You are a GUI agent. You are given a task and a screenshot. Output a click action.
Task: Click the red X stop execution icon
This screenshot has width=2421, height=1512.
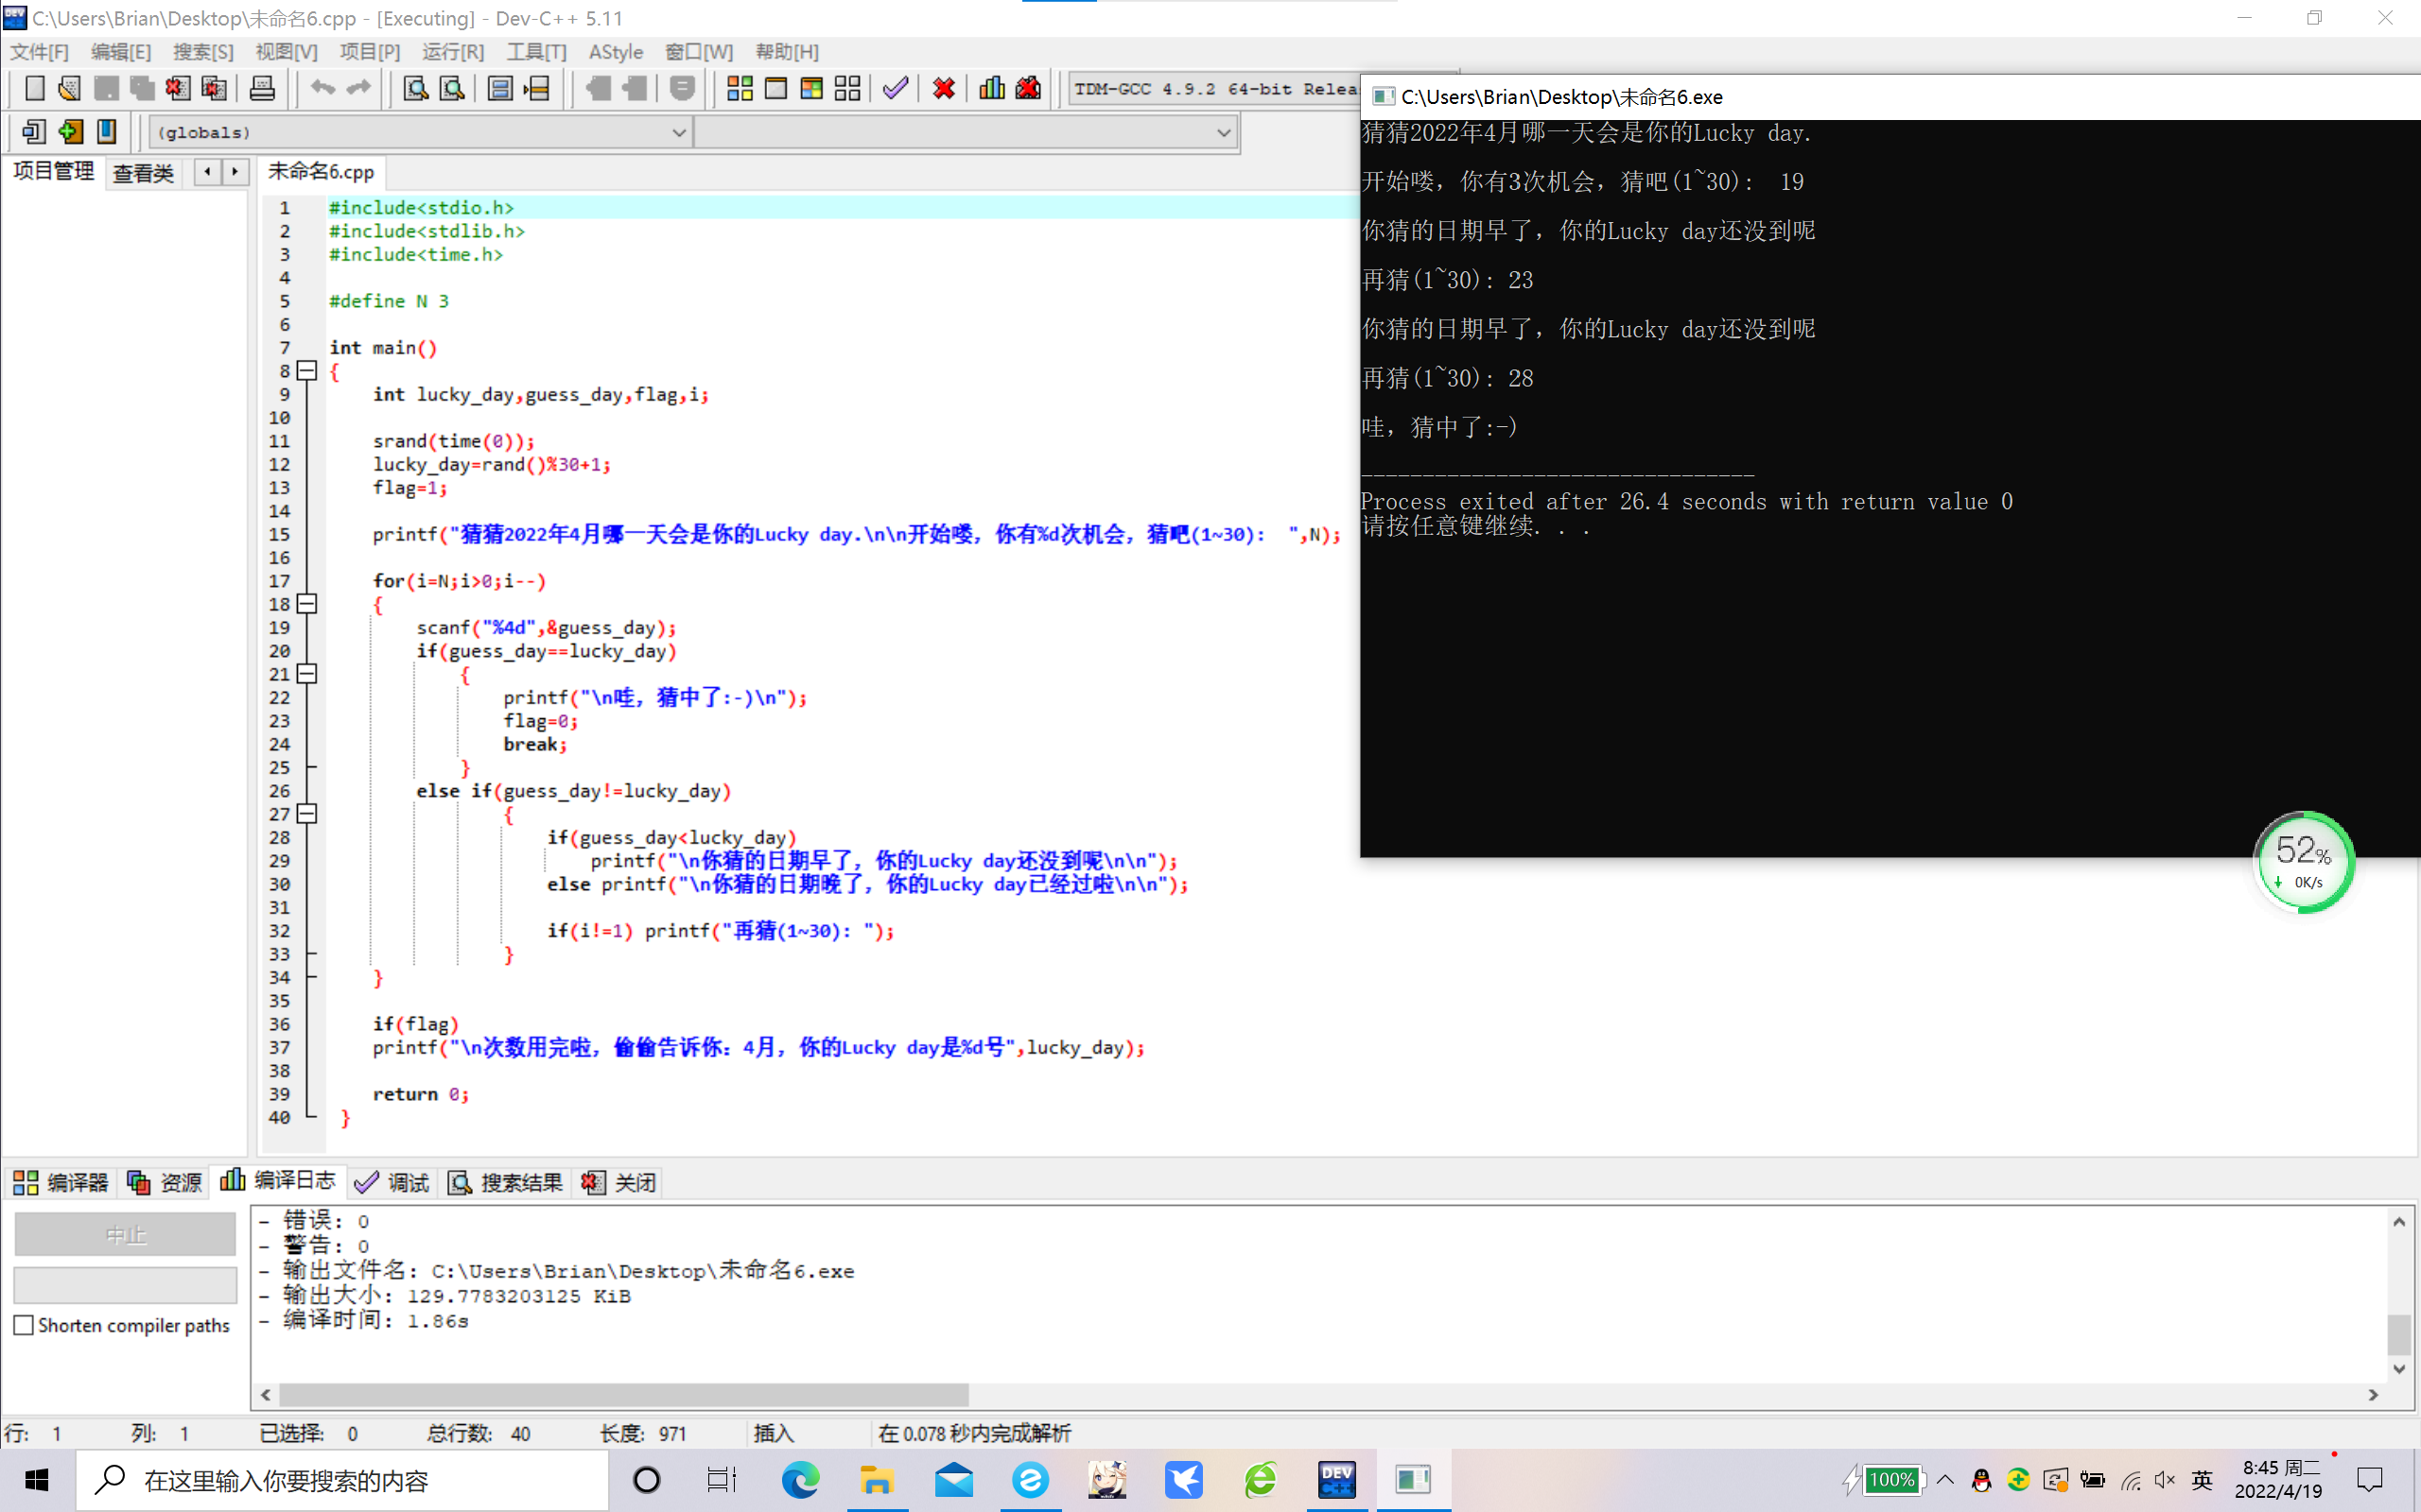[944, 89]
